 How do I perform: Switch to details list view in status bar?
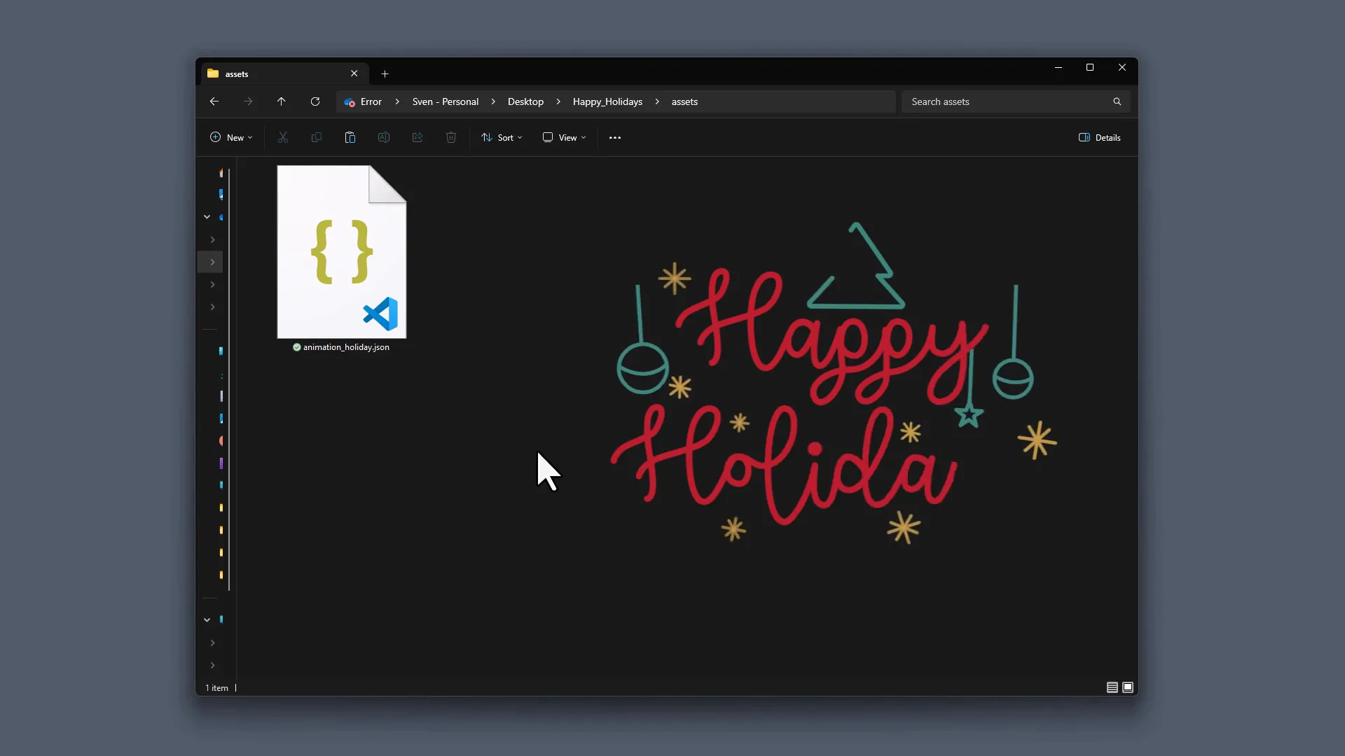[x=1112, y=687]
